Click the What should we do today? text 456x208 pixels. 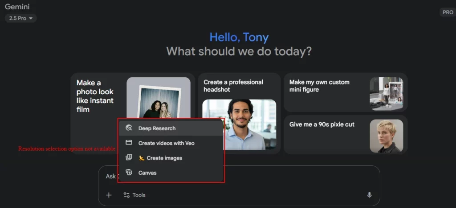coord(239,52)
